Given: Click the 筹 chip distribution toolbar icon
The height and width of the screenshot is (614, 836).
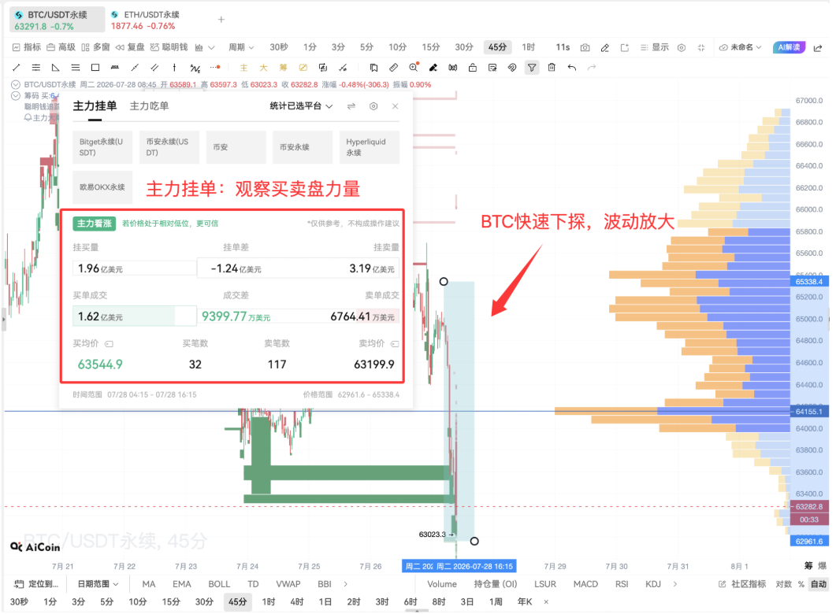Looking at the screenshot, I should pyautogui.click(x=283, y=68).
